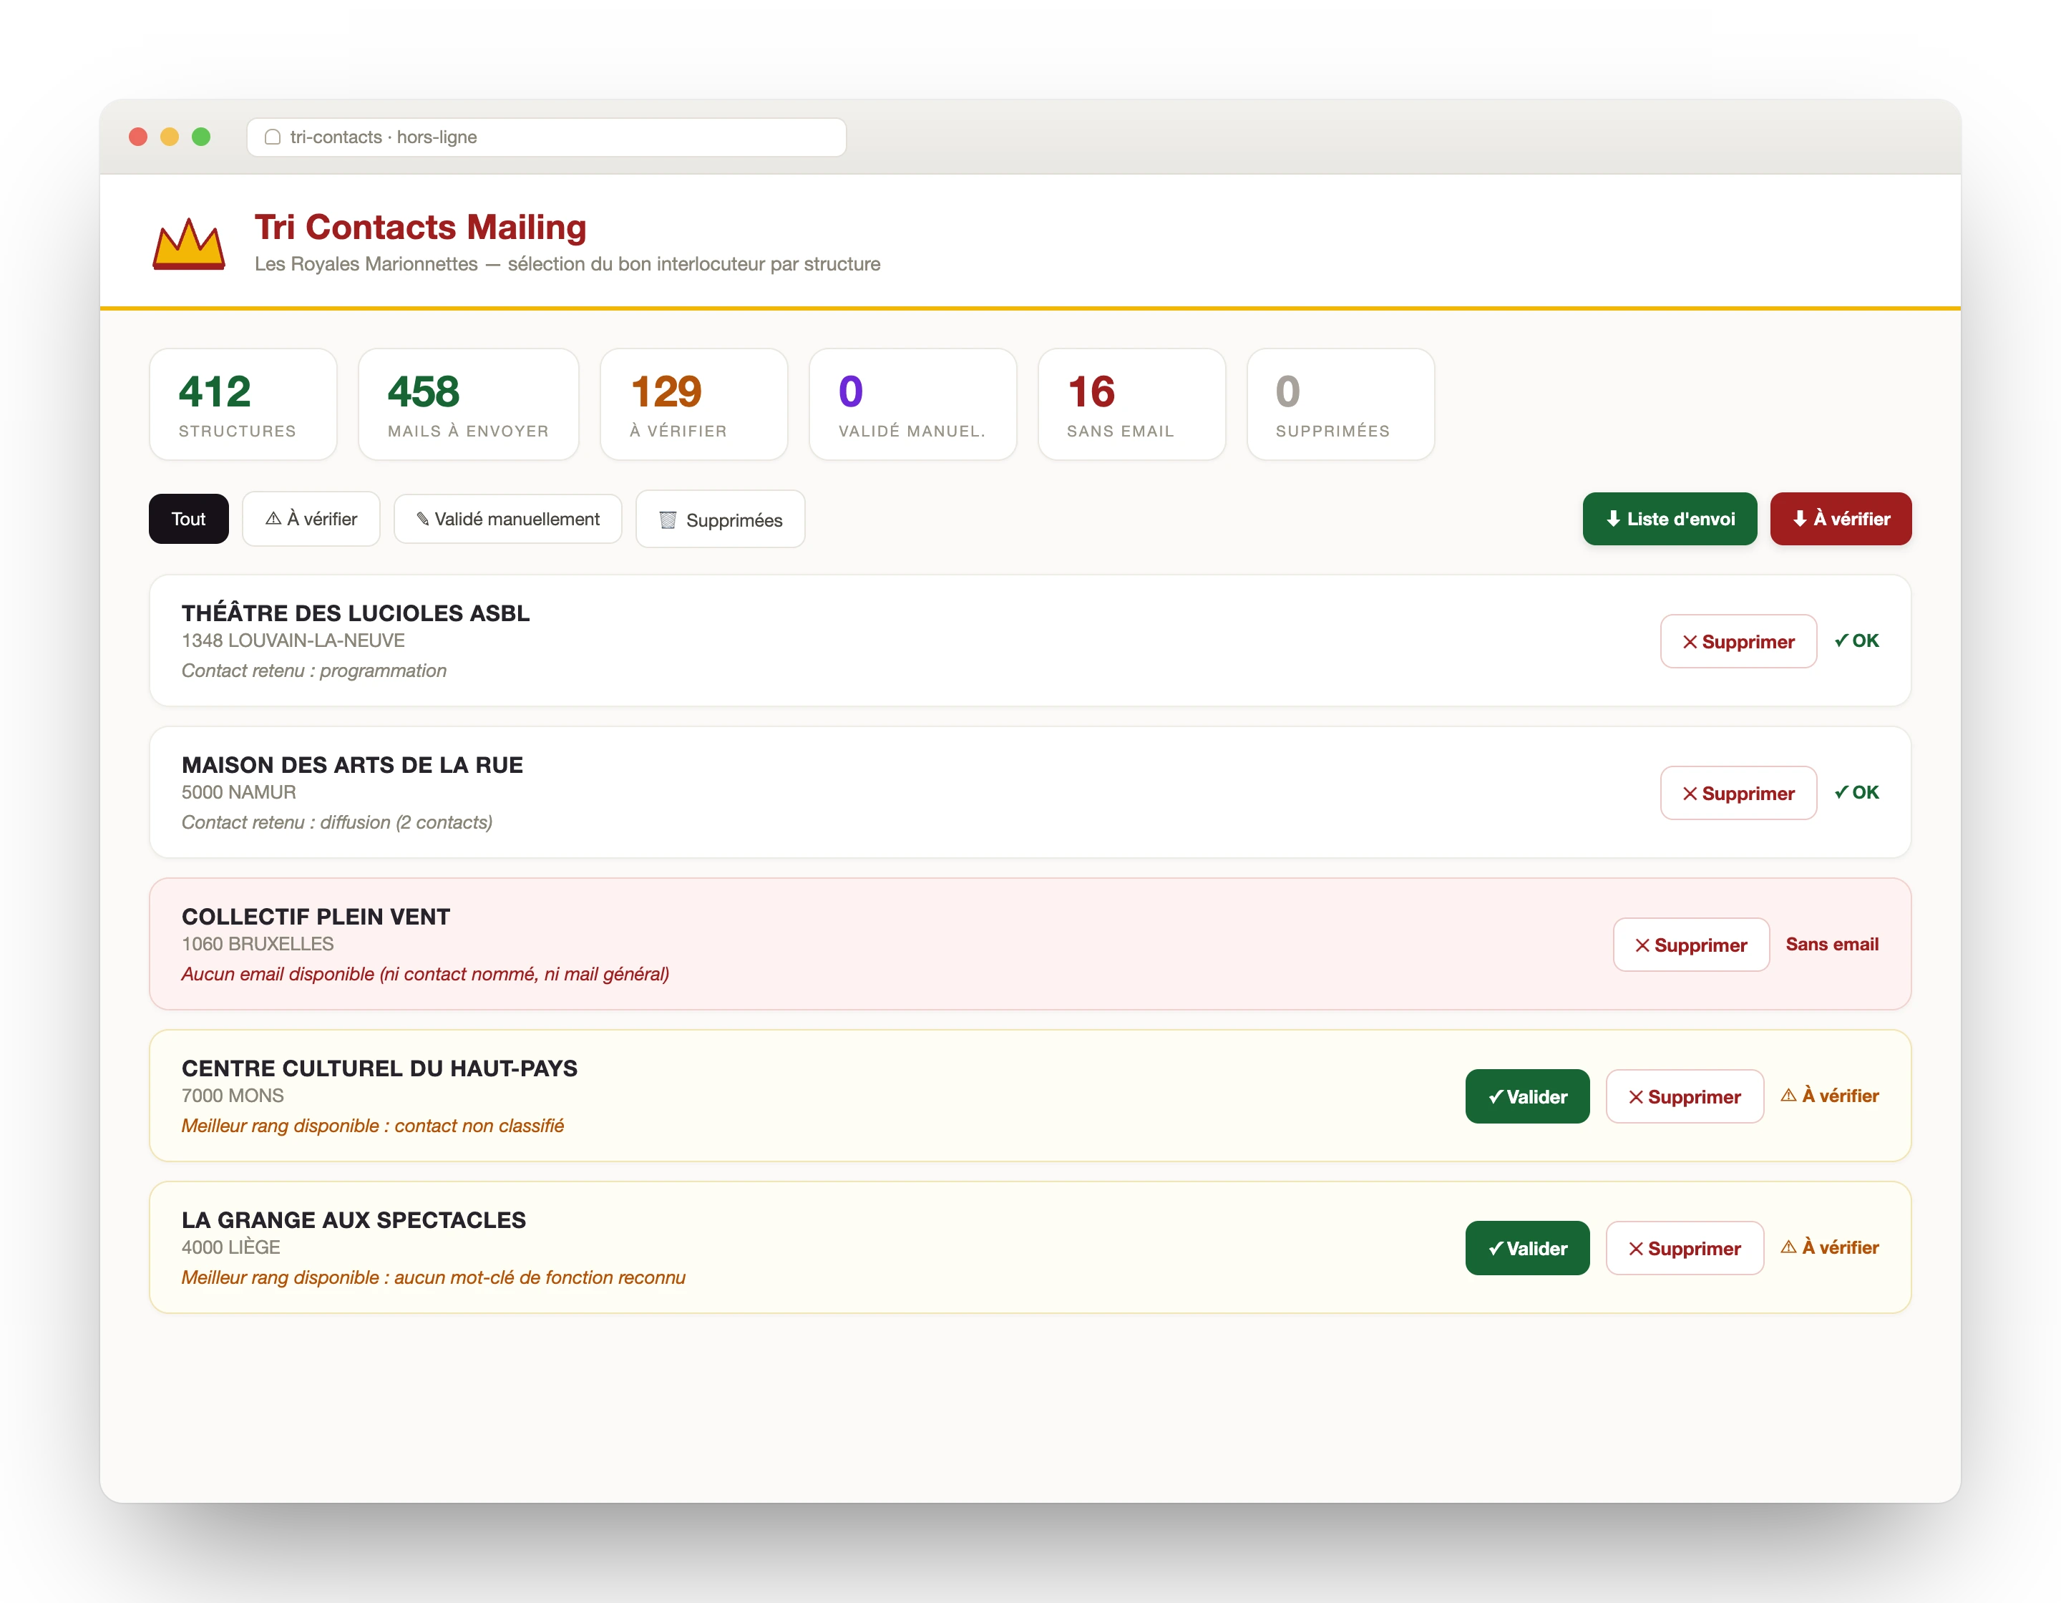Click the red close window button
The image size is (2061, 1603).
[x=139, y=137]
